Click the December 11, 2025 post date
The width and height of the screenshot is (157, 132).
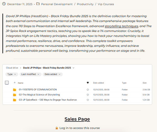20,4
